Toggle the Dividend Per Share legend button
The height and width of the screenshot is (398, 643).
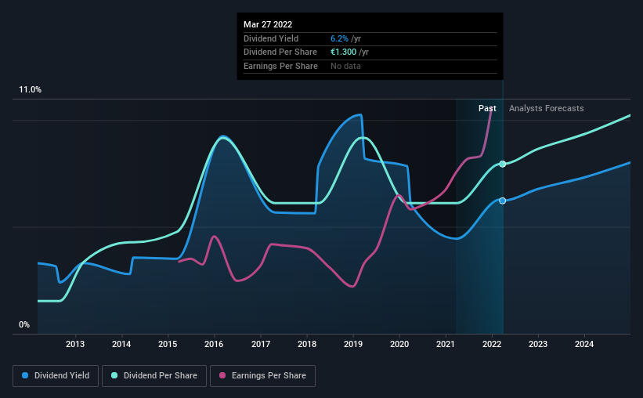(x=154, y=376)
